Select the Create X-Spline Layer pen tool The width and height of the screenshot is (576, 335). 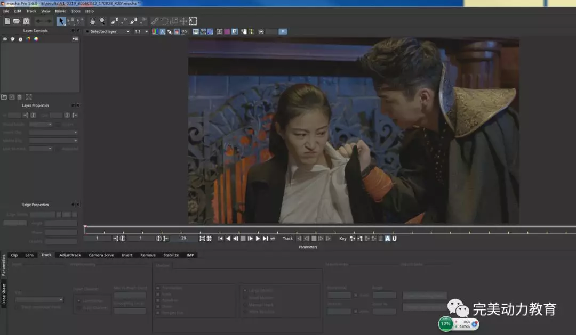coord(115,21)
